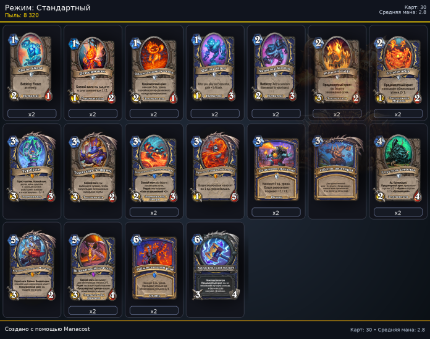The height and width of the screenshot is (339, 430).
Task: Click the x2 badge under Menacing Nimbus
Action: [276, 114]
